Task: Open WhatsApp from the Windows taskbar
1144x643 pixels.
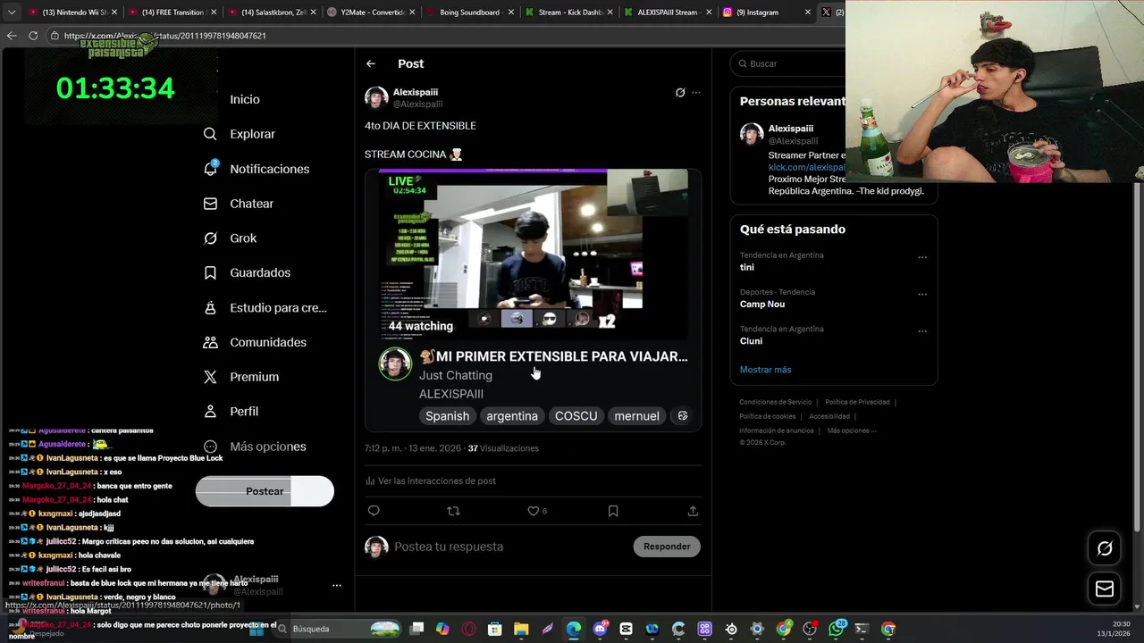Action: (836, 629)
